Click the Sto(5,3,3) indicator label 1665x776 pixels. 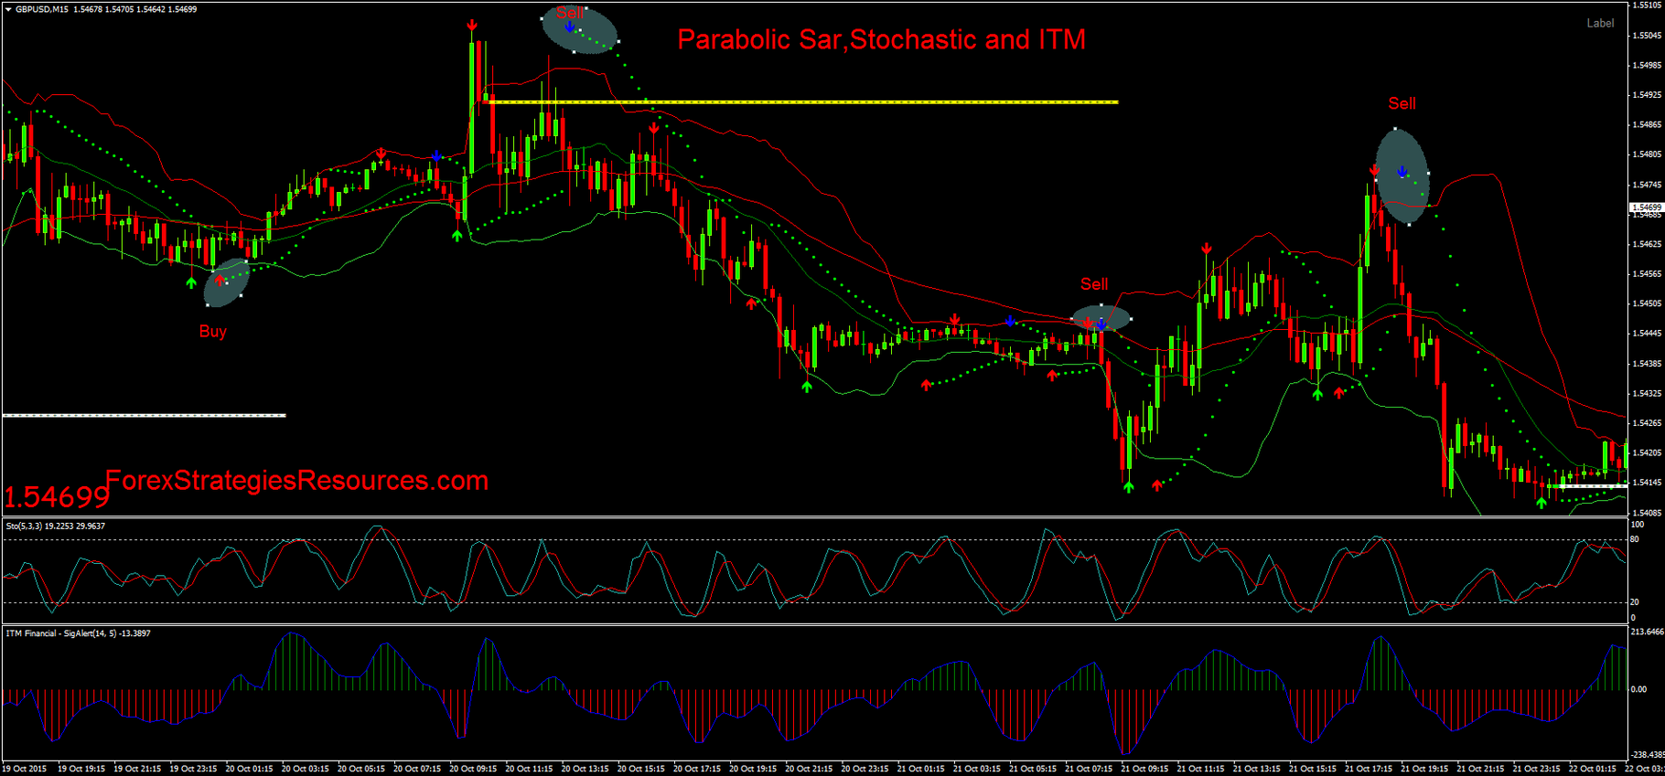55,526
